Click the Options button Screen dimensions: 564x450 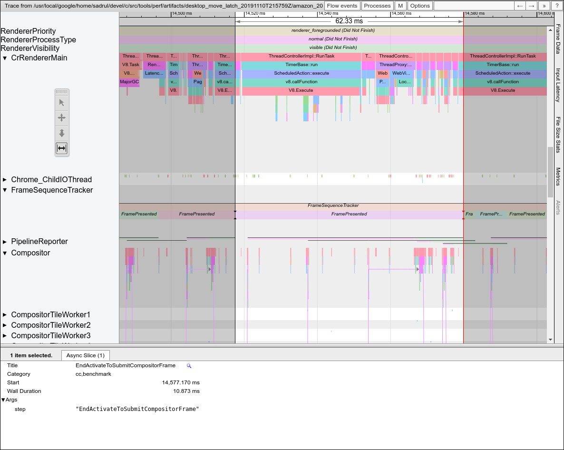coord(420,6)
